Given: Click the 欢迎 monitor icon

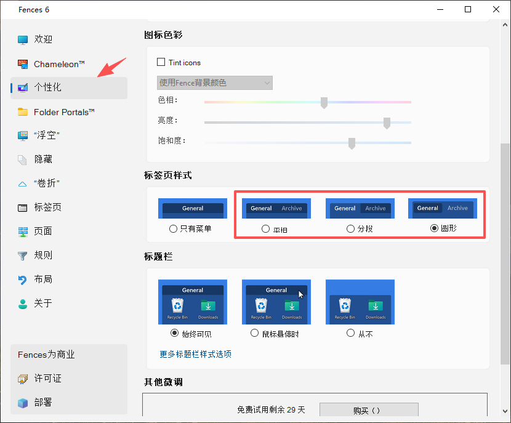Looking at the screenshot, I should click(x=23, y=40).
